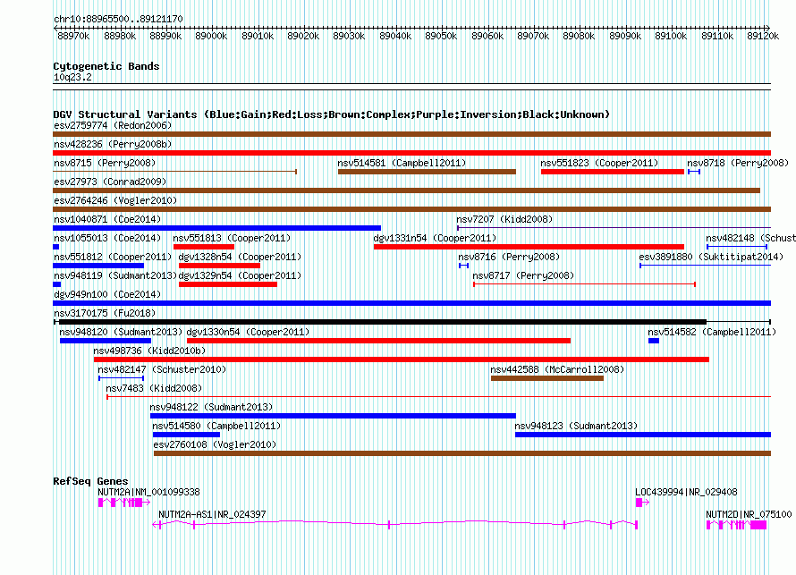
Task: Click nsv442588 (McCarroll2008) label
Action: (557, 369)
